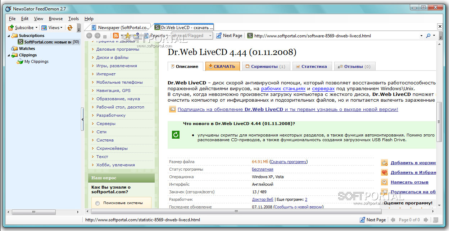Click the green refresh icon in what's-new box
This screenshot has width=449, height=231.
coord(176,134)
